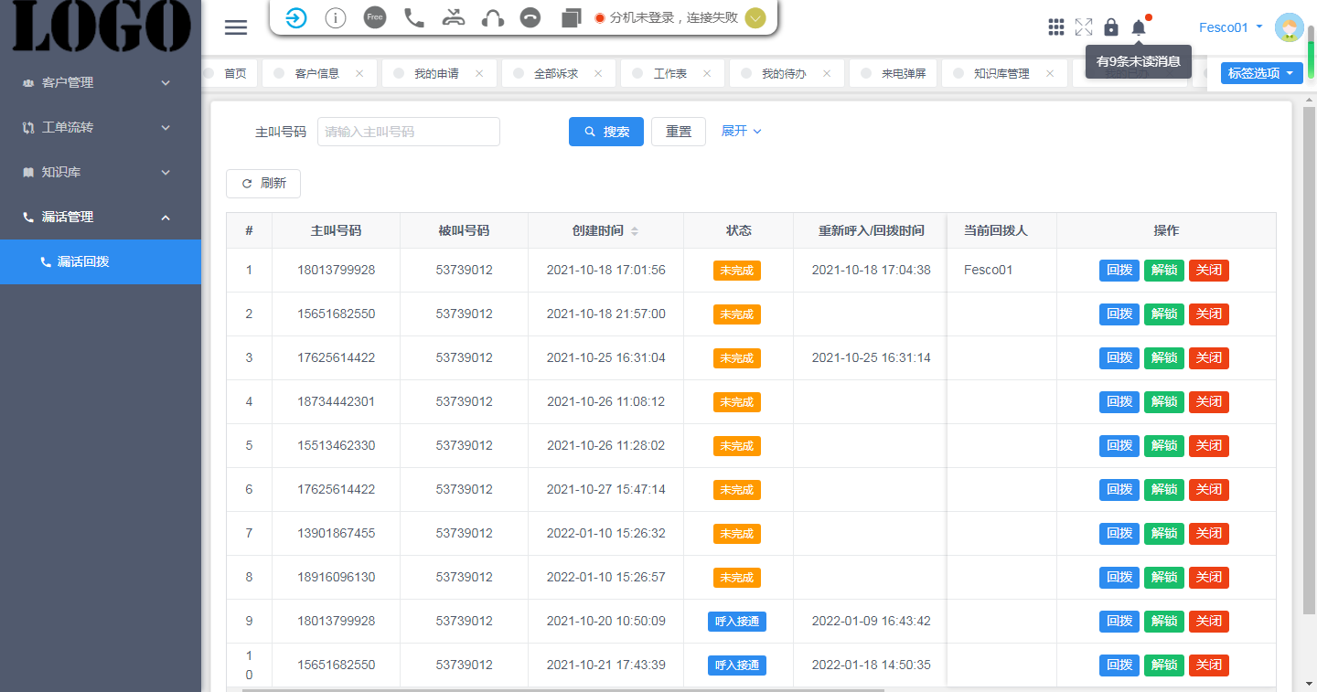Click the LOGO image

(x=101, y=26)
